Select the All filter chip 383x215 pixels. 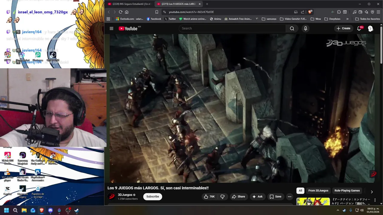(300, 191)
